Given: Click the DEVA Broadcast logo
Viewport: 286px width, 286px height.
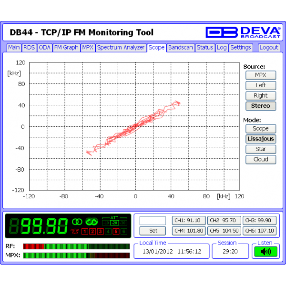Looking at the screenshot, I should coord(243,32).
